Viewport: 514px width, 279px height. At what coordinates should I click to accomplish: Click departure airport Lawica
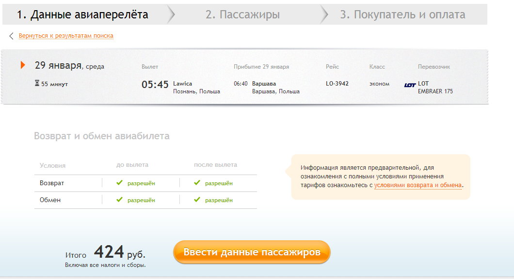pos(183,84)
